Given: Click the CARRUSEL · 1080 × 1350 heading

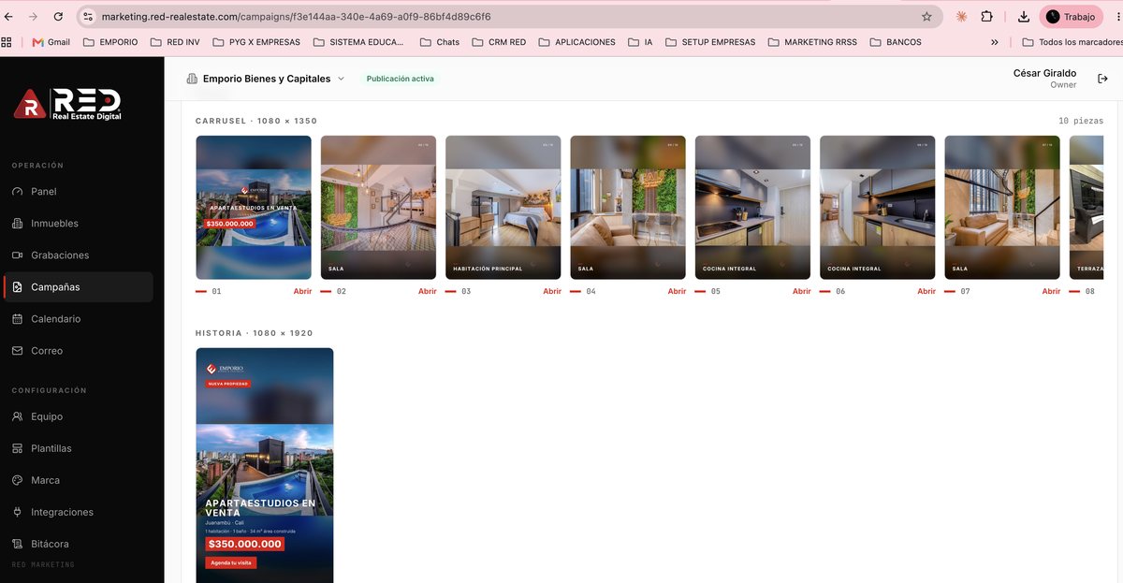Looking at the screenshot, I should click(256, 121).
